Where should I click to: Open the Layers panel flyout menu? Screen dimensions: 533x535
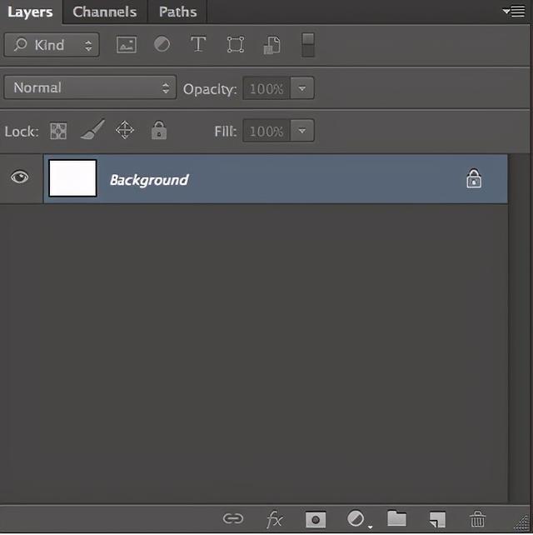click(x=514, y=12)
